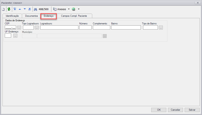Screen dimensions: 202x115
Task: Open UF Endereço lookup ellipsis button
Action: coord(15,36)
